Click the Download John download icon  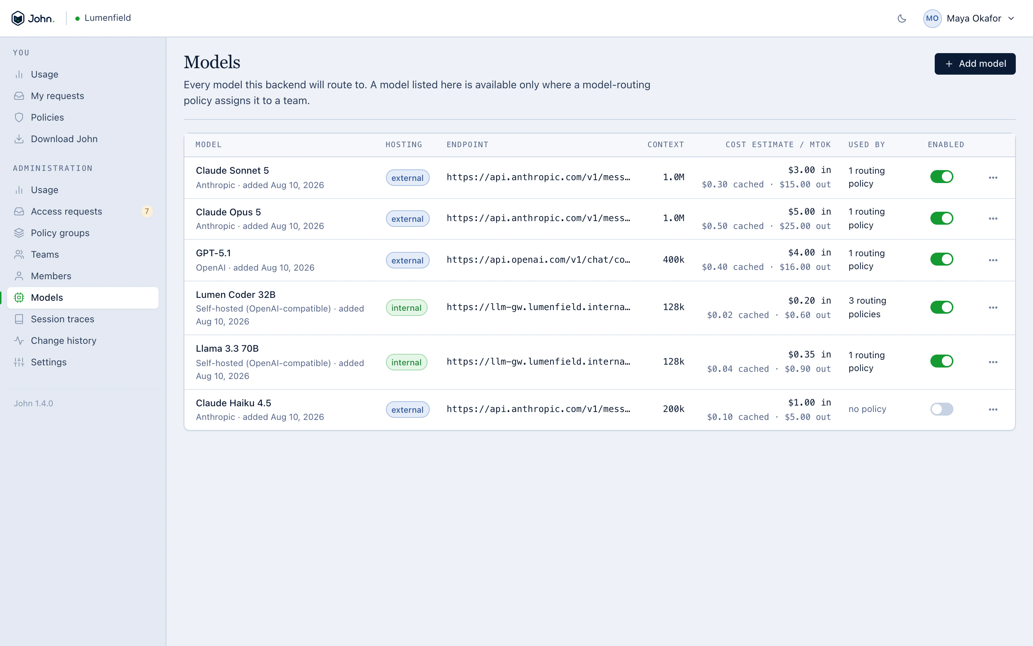tap(19, 139)
